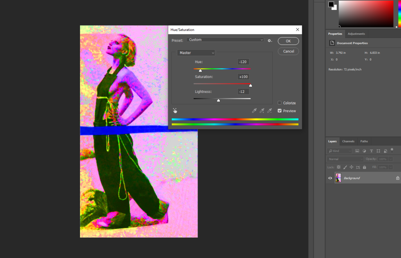Click the type layer filter icon

(371, 151)
